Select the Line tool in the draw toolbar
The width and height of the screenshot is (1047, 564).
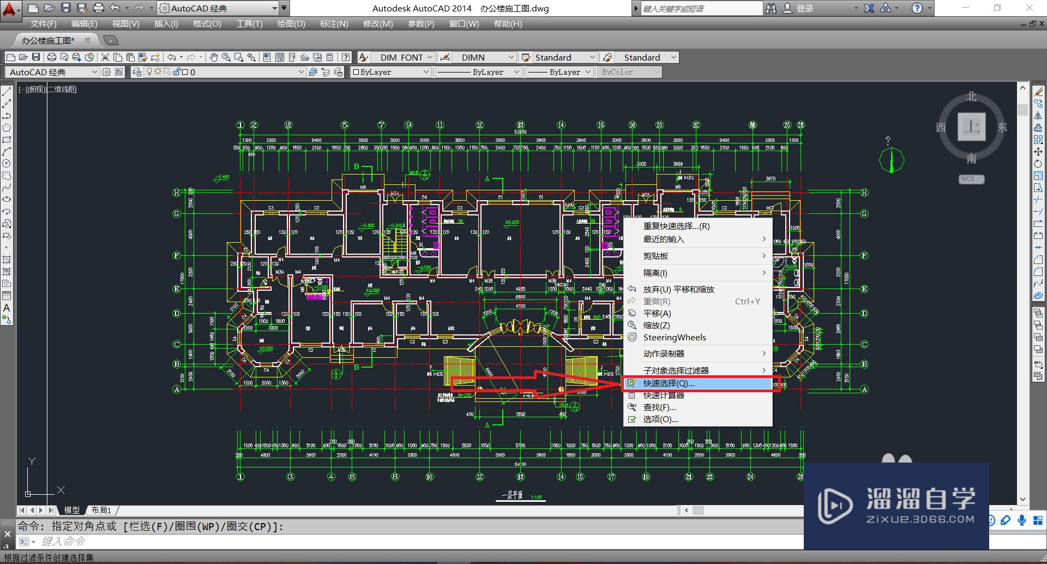click(7, 92)
